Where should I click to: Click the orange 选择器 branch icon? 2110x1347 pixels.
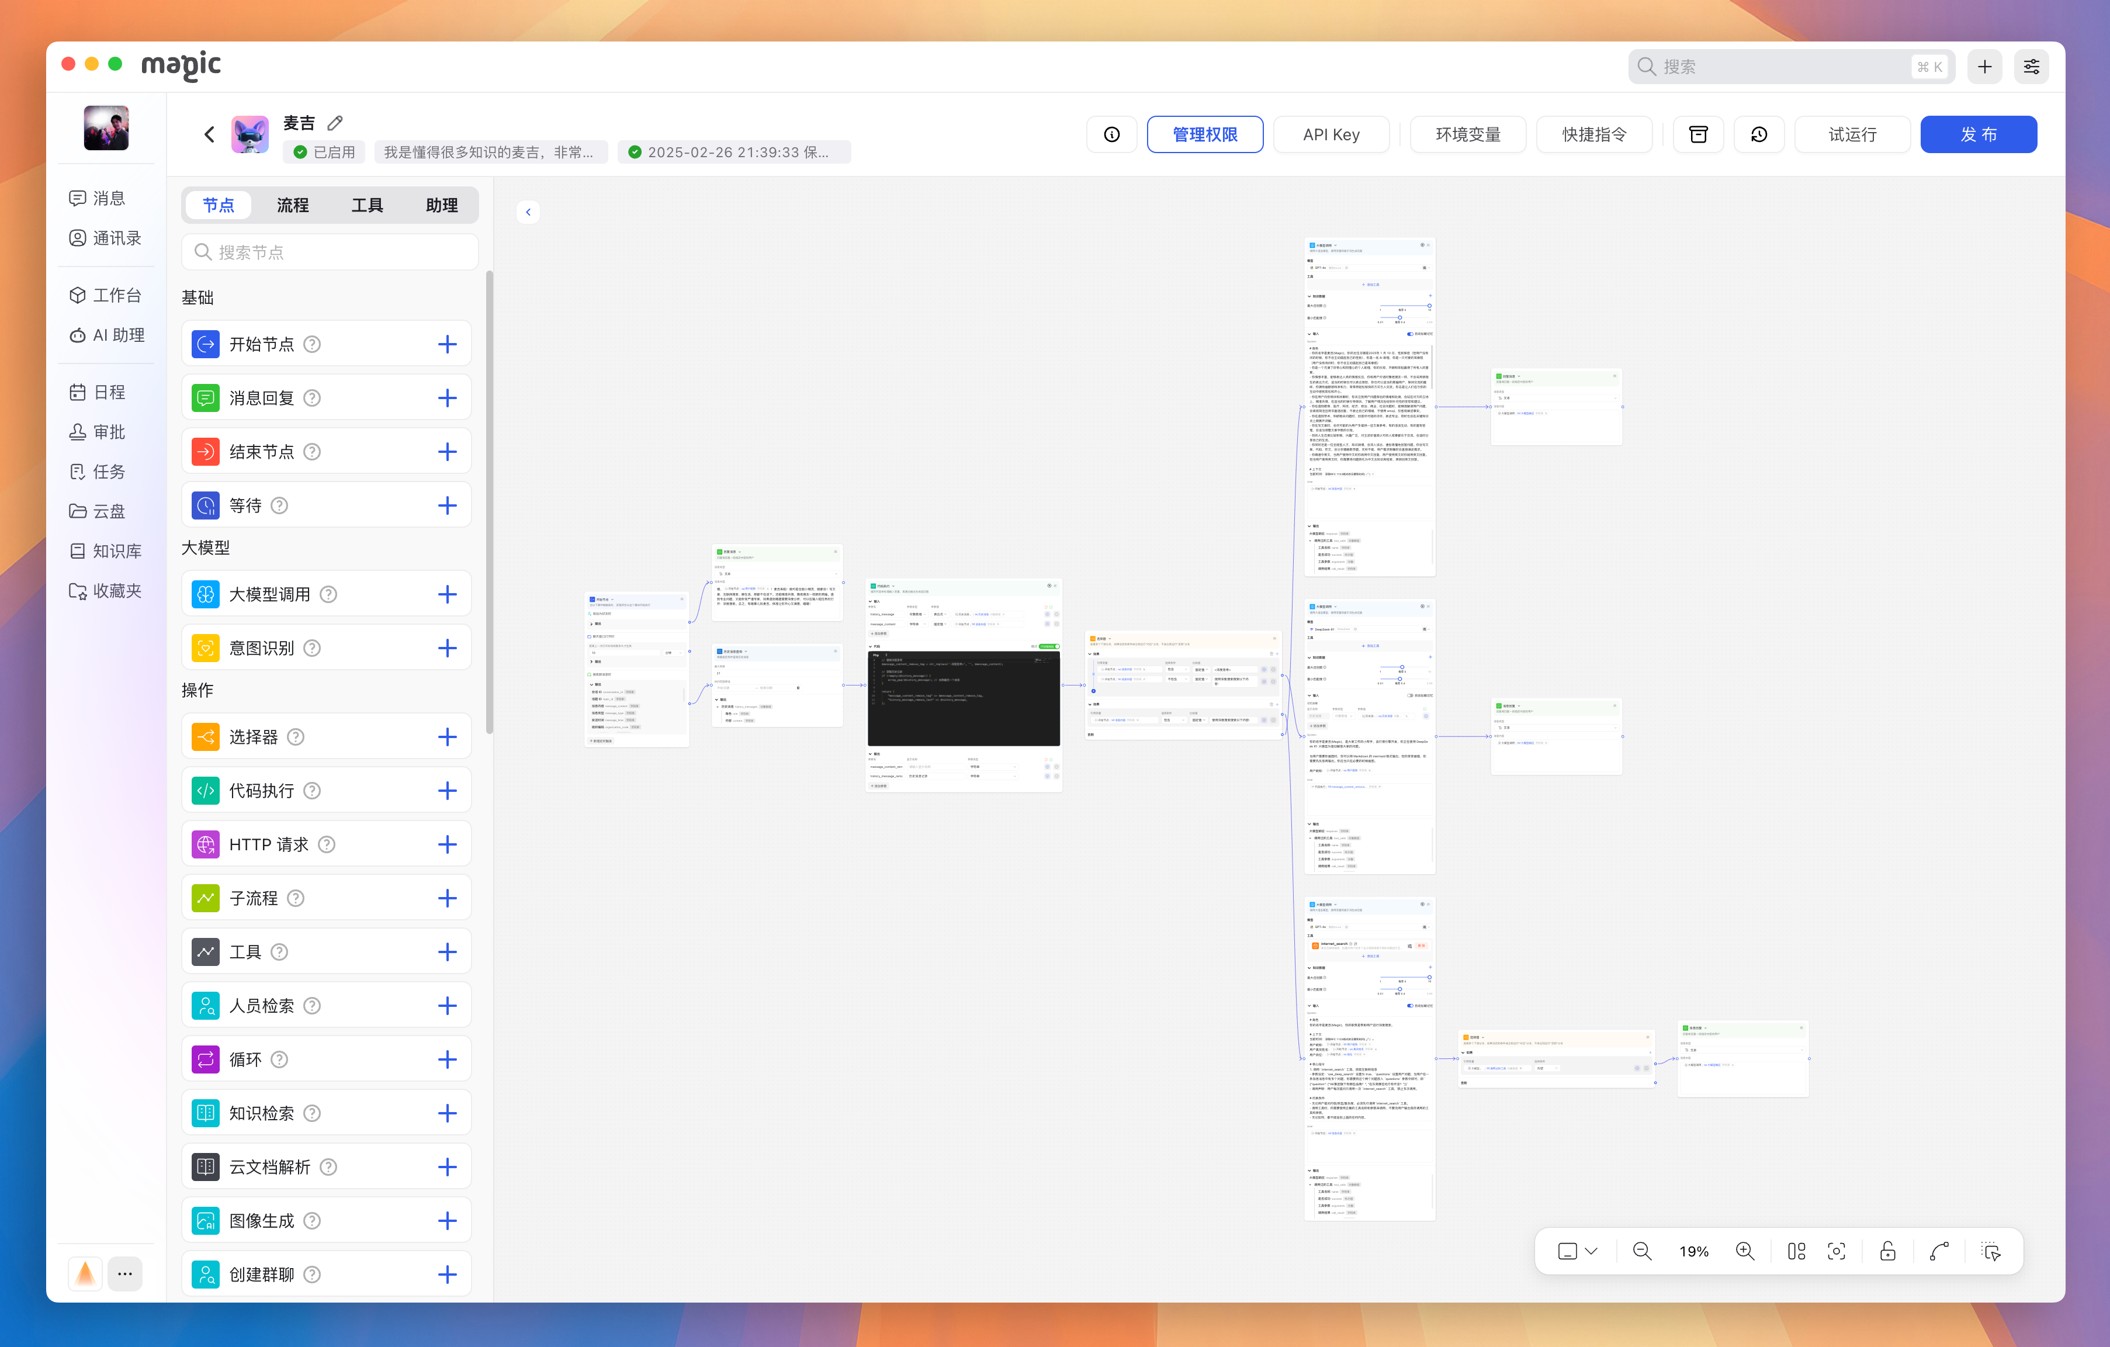point(206,737)
